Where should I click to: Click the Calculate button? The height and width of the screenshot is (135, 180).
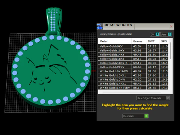(135, 116)
